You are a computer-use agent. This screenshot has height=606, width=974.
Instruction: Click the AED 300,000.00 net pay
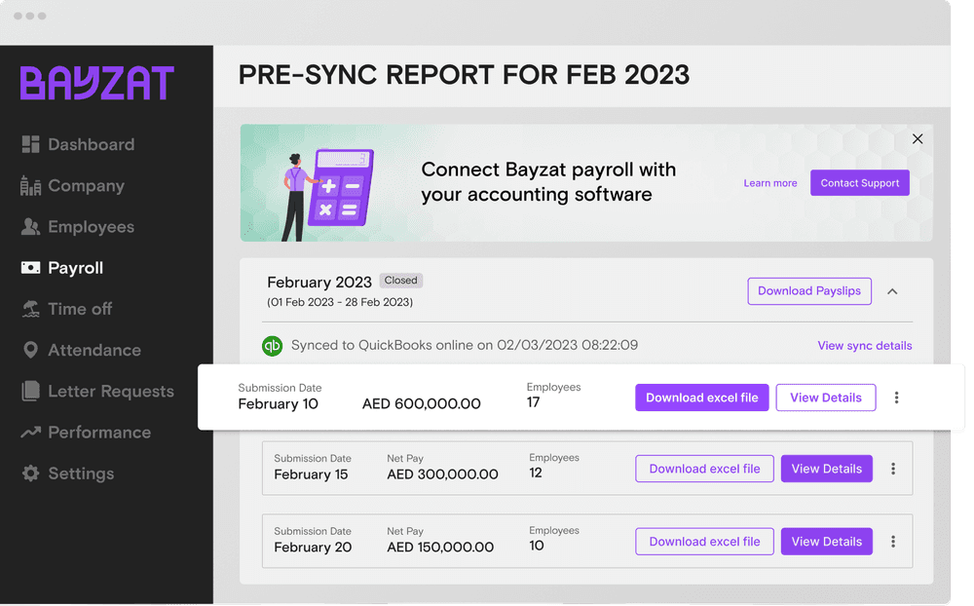[x=442, y=474]
